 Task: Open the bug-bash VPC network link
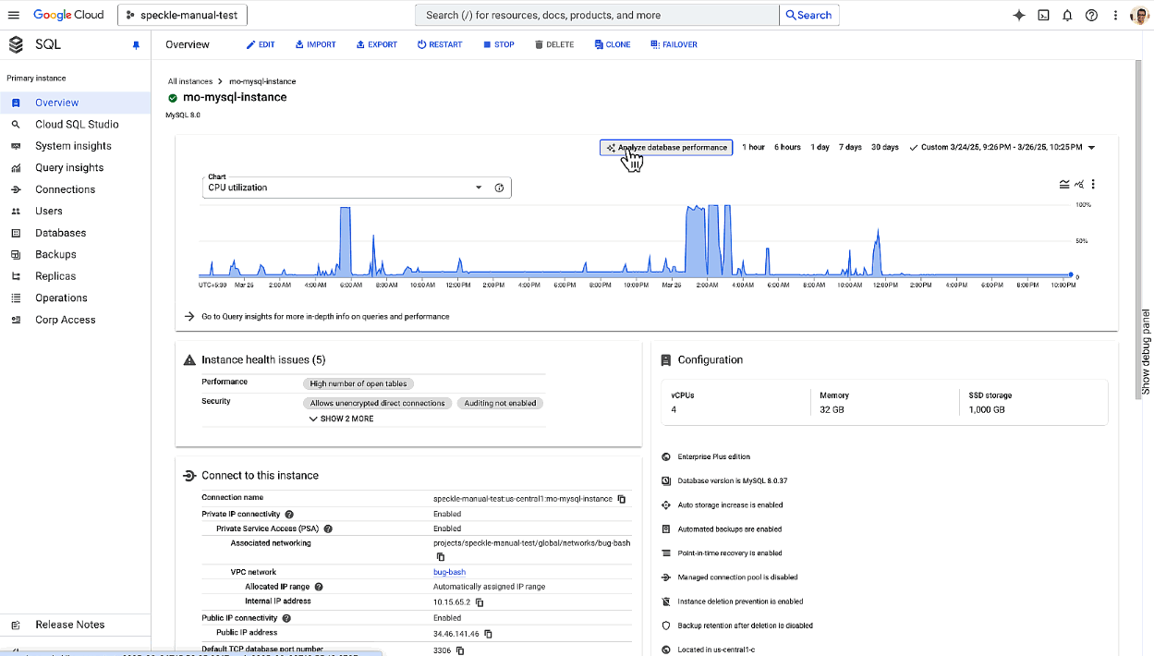[449, 572]
